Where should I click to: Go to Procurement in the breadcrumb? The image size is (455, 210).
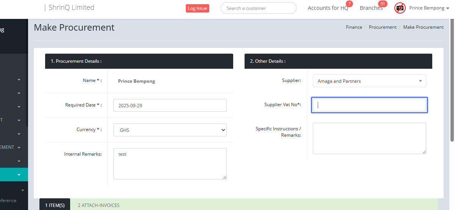(383, 27)
